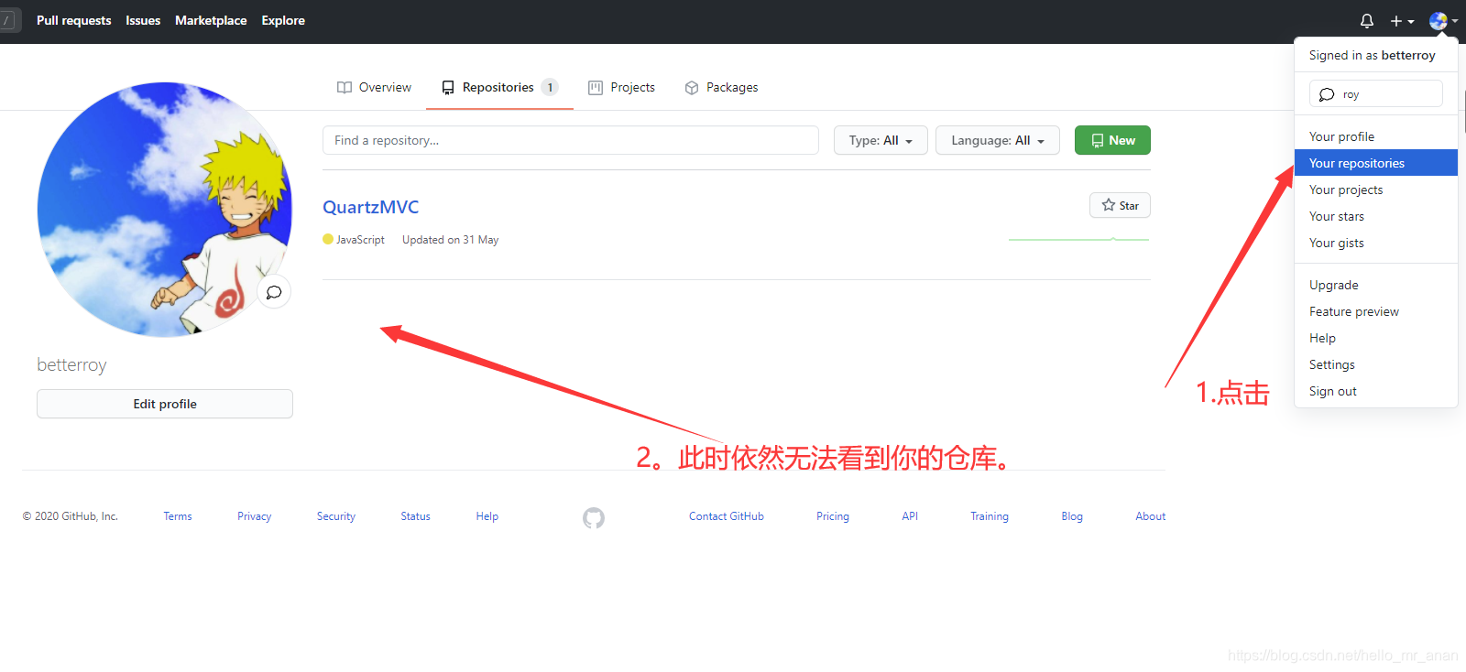Select Your profile in user menu

tap(1376, 136)
